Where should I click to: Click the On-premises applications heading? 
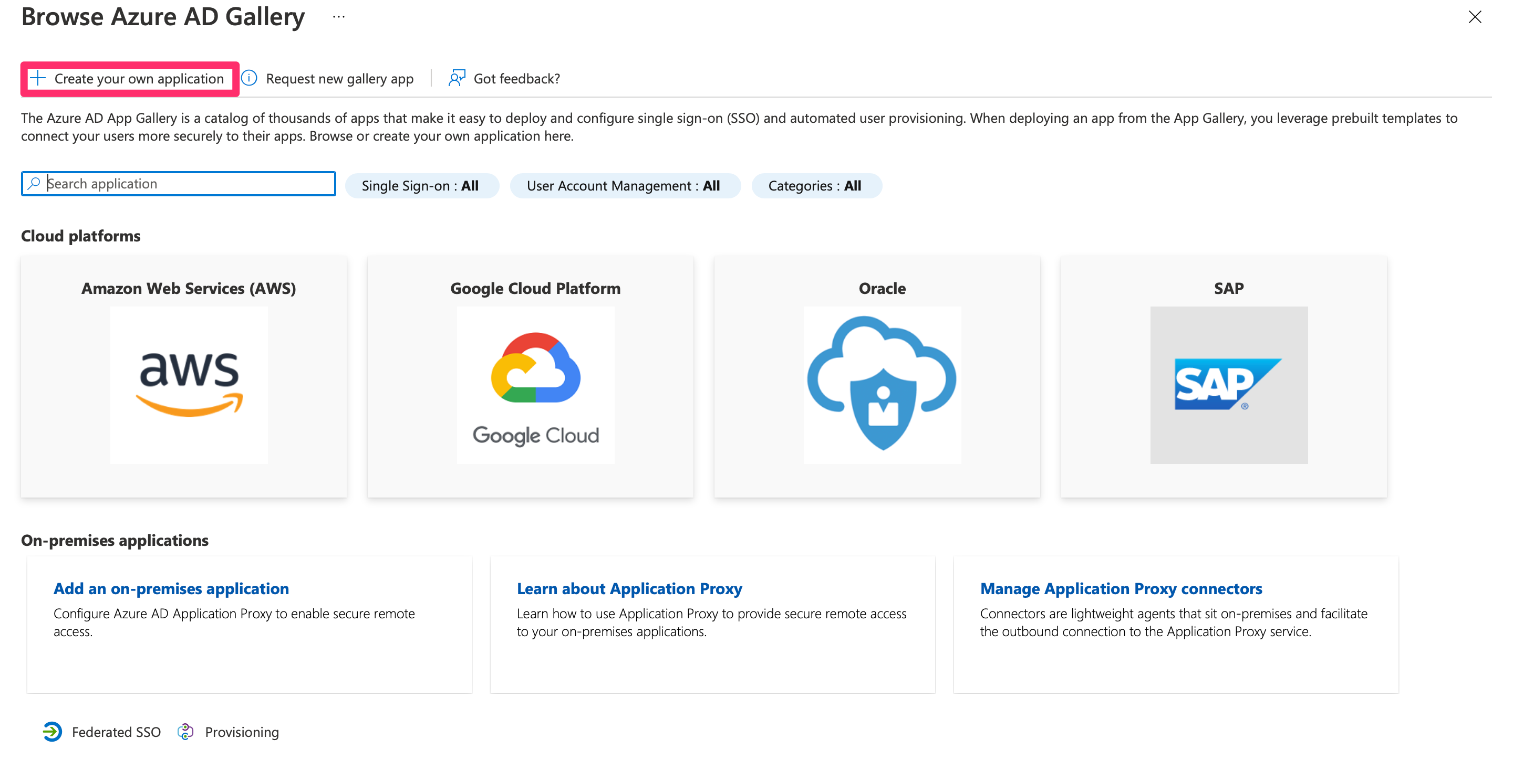pyautogui.click(x=115, y=541)
